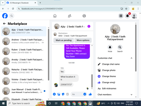Click the message thread scrollbar
Screen dimensions: 141x106
point(92,81)
